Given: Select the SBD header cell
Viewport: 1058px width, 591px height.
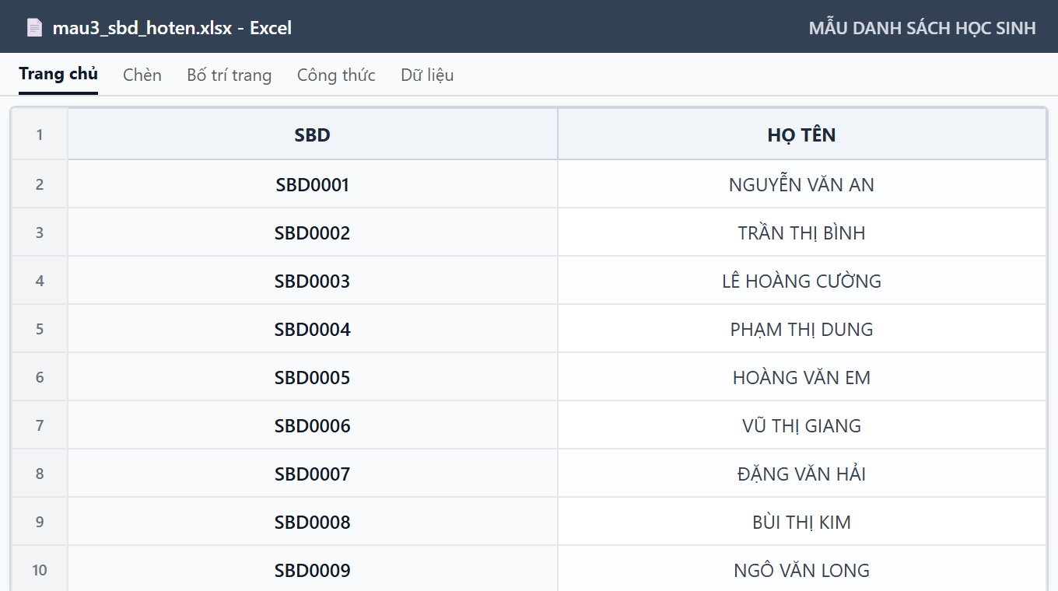Looking at the screenshot, I should [x=313, y=135].
